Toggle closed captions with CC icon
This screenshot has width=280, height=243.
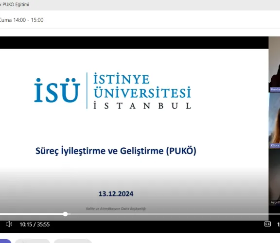click(267, 224)
